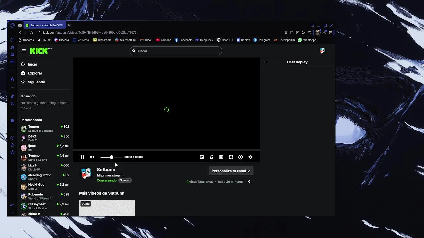
Task: Open the X icon in the browser sidebar
Action: tap(12, 103)
